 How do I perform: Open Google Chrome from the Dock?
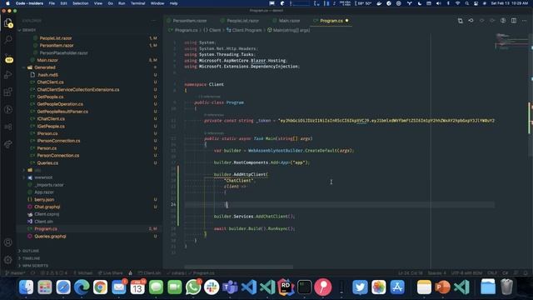(100, 287)
